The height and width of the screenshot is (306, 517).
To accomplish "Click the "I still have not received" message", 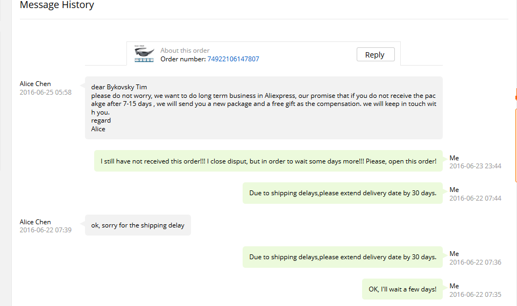I will 268,161.
